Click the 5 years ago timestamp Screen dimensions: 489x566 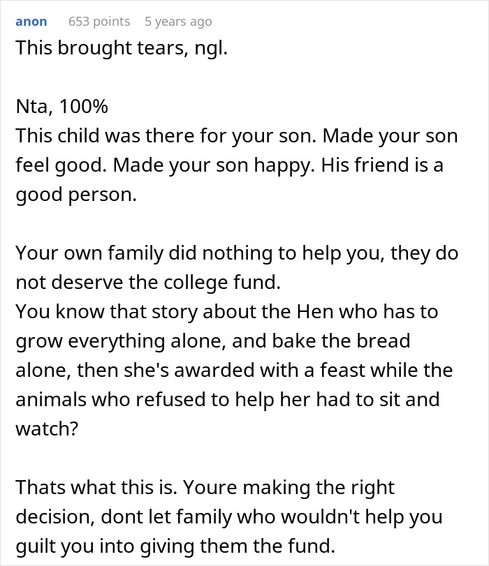pyautogui.click(x=178, y=22)
